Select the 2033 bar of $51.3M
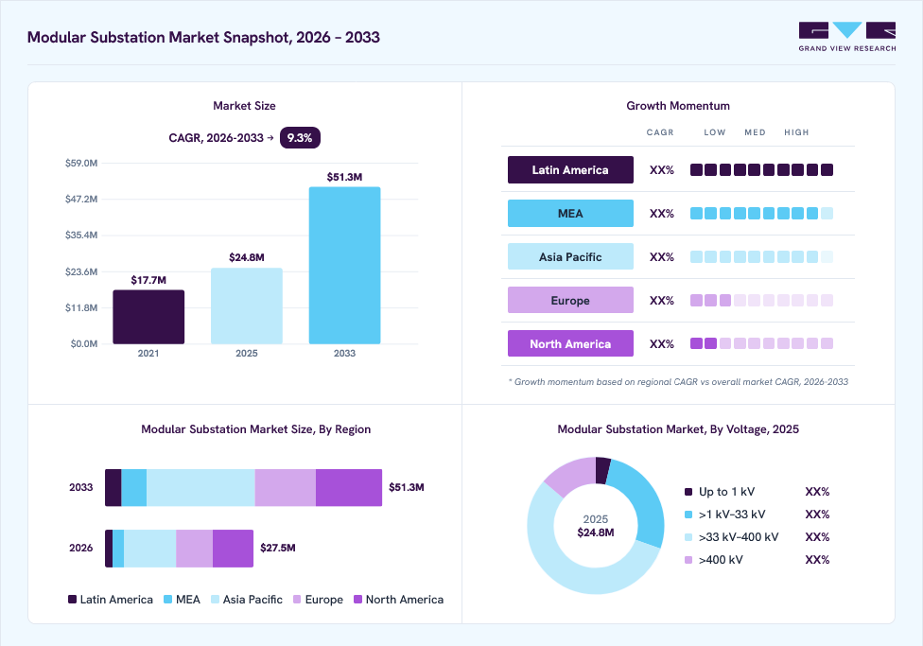 pos(345,265)
